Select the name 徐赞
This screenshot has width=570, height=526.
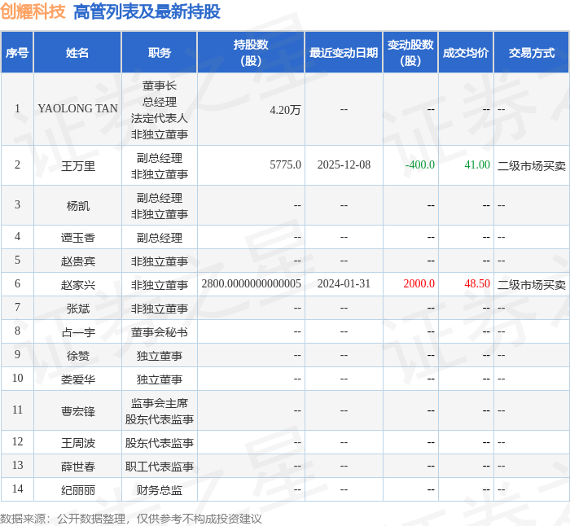pyautogui.click(x=78, y=356)
